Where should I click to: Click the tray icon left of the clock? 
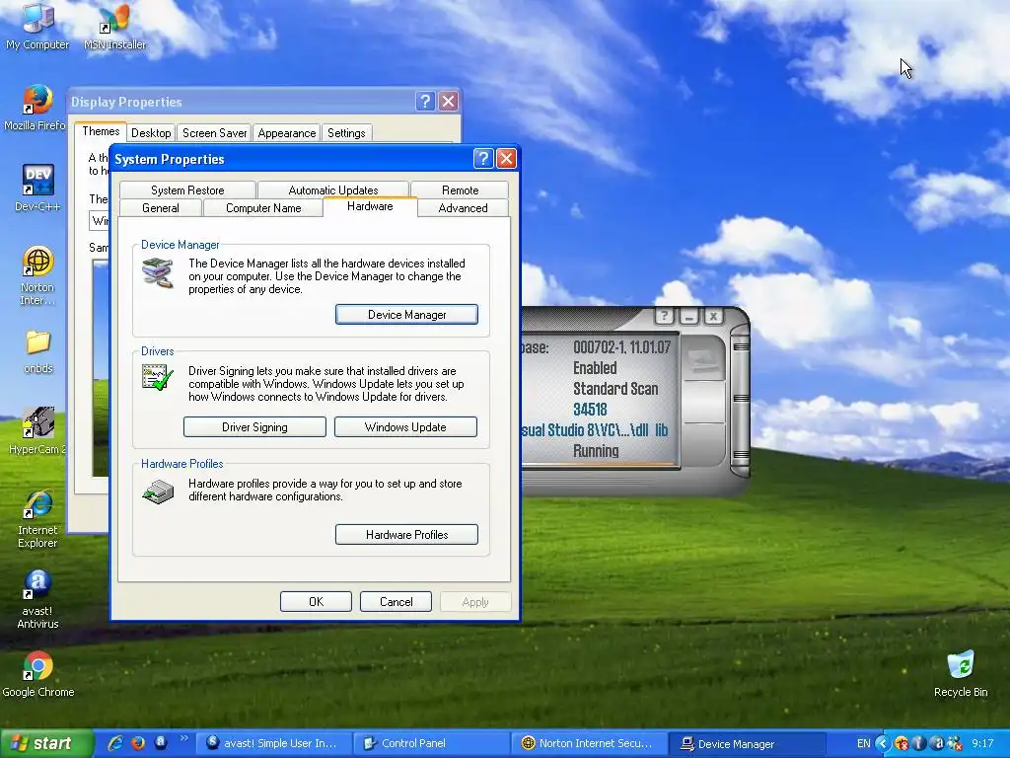pos(955,744)
